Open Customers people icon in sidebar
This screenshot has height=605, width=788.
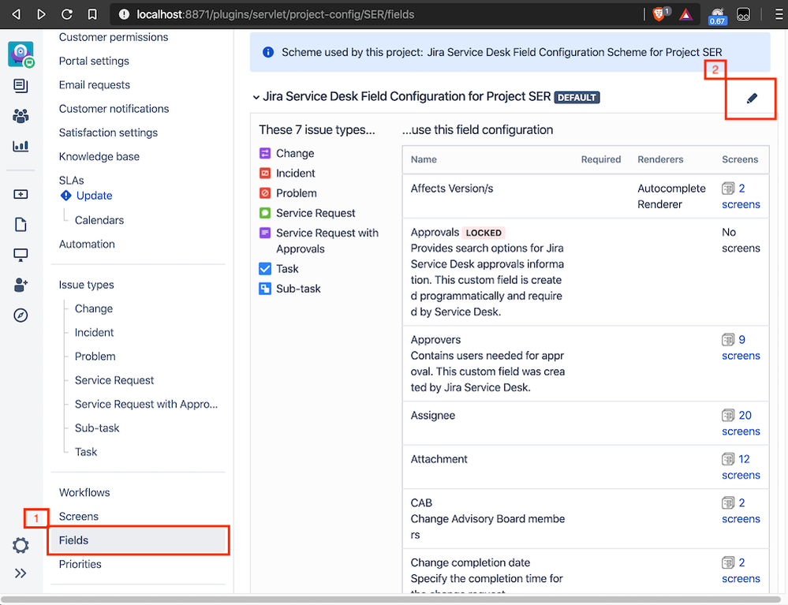coord(21,116)
